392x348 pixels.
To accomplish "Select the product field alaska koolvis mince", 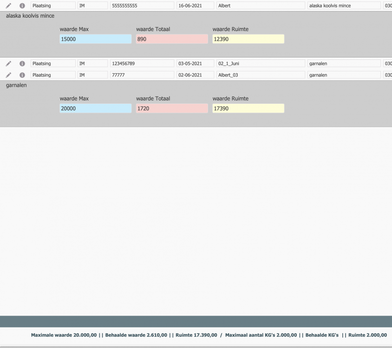I will tap(343, 6).
